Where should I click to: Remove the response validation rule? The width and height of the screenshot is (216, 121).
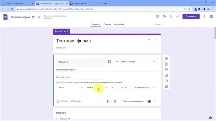154,87
